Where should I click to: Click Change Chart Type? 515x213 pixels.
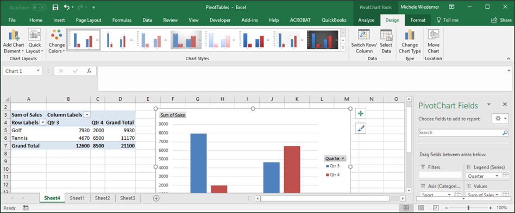point(410,41)
